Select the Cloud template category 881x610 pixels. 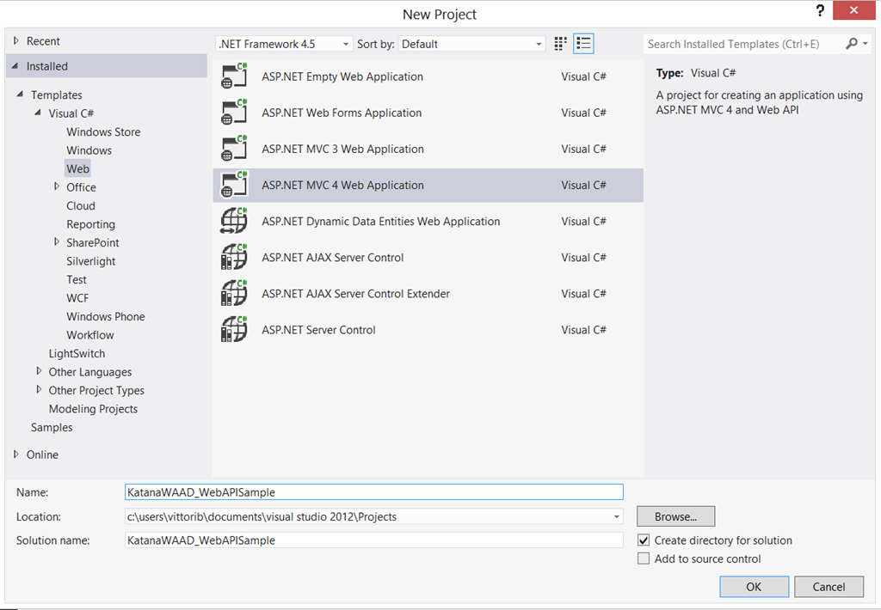click(x=80, y=206)
